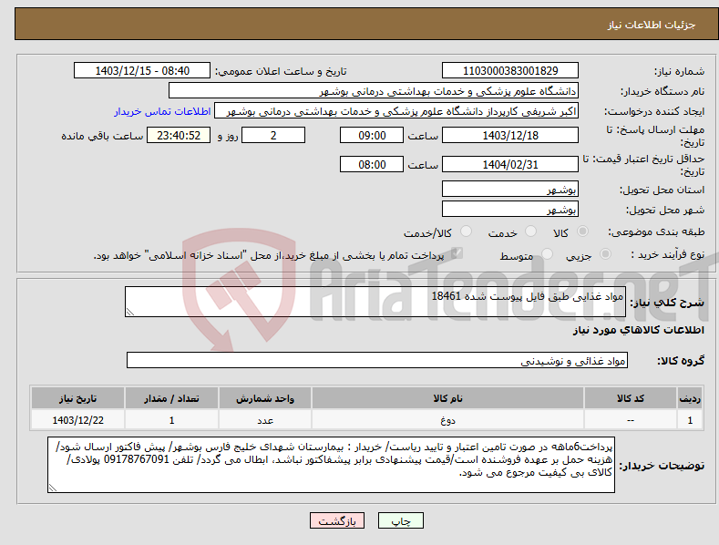Viewport: 719px width, 545px height.
Task: Select the جزیی purchase type radio
Action: click(605, 253)
